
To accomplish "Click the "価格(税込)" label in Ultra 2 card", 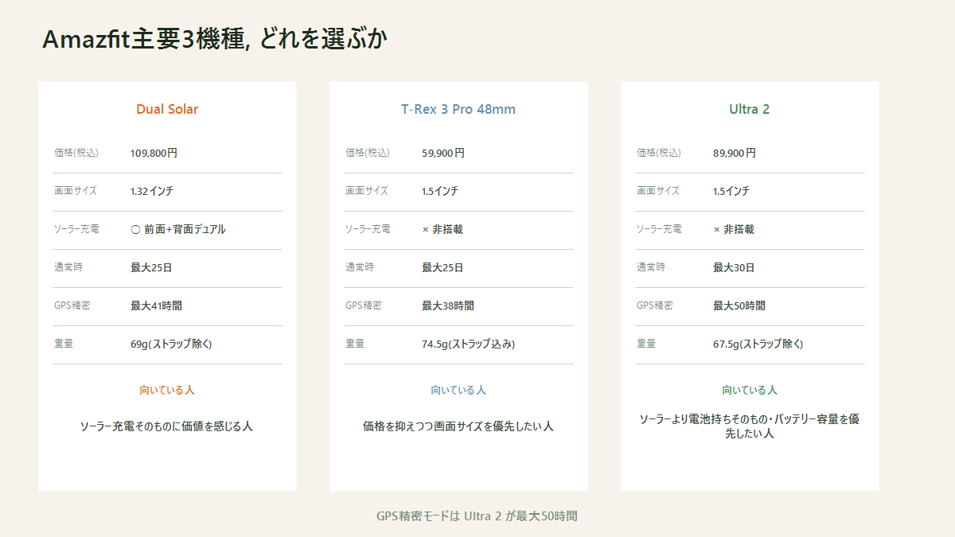I will pyautogui.click(x=659, y=153).
